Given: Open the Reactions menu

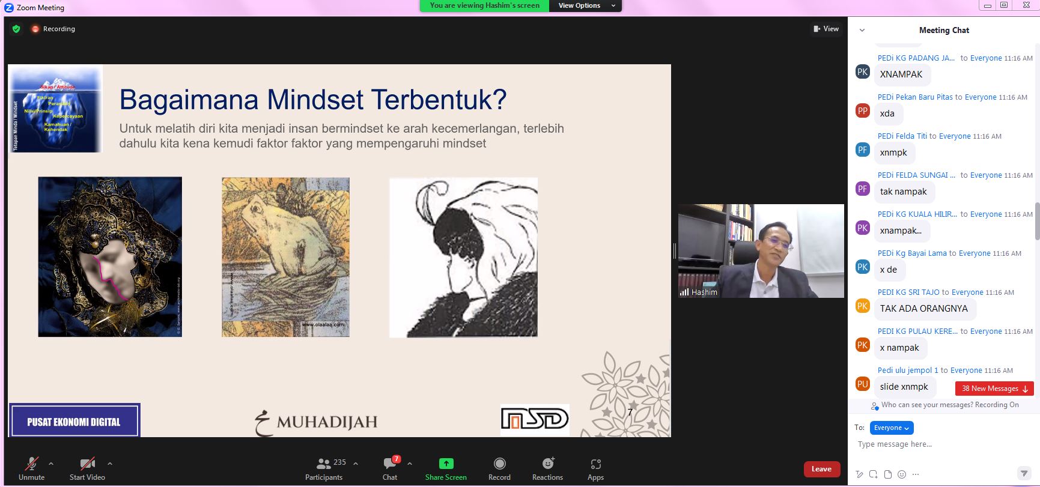Looking at the screenshot, I should point(547,468).
